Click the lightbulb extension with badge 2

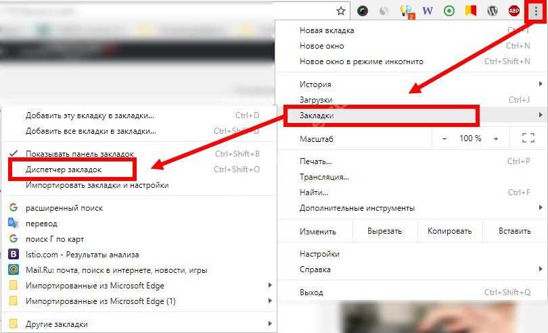(x=407, y=11)
